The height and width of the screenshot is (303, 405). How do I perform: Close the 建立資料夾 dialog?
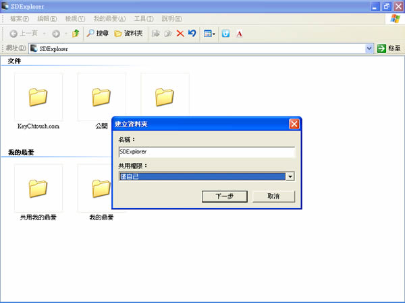(294, 124)
